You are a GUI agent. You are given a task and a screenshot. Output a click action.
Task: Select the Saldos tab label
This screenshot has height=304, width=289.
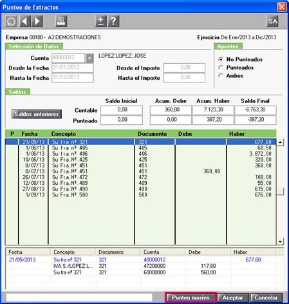pos(17,92)
